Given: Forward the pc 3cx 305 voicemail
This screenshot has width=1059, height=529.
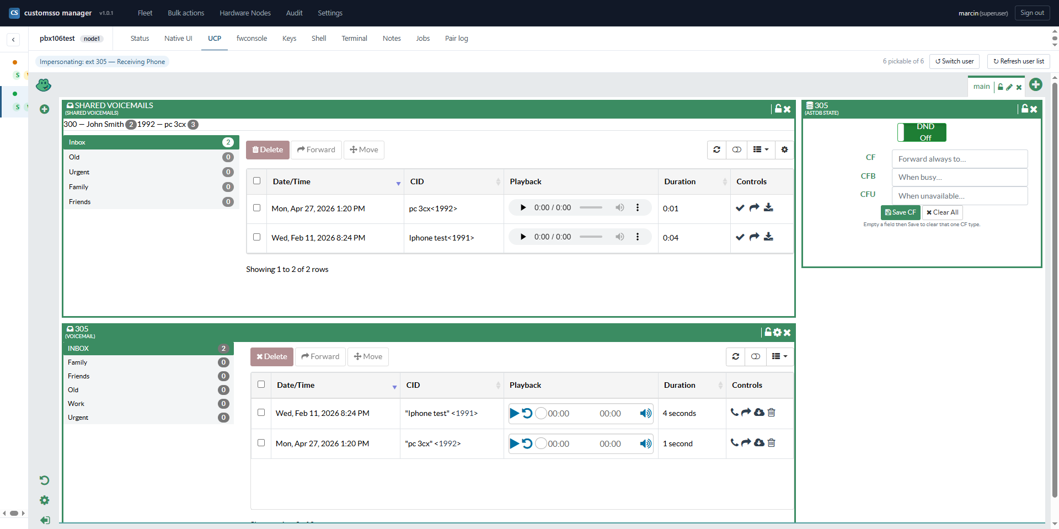Looking at the screenshot, I should (746, 442).
